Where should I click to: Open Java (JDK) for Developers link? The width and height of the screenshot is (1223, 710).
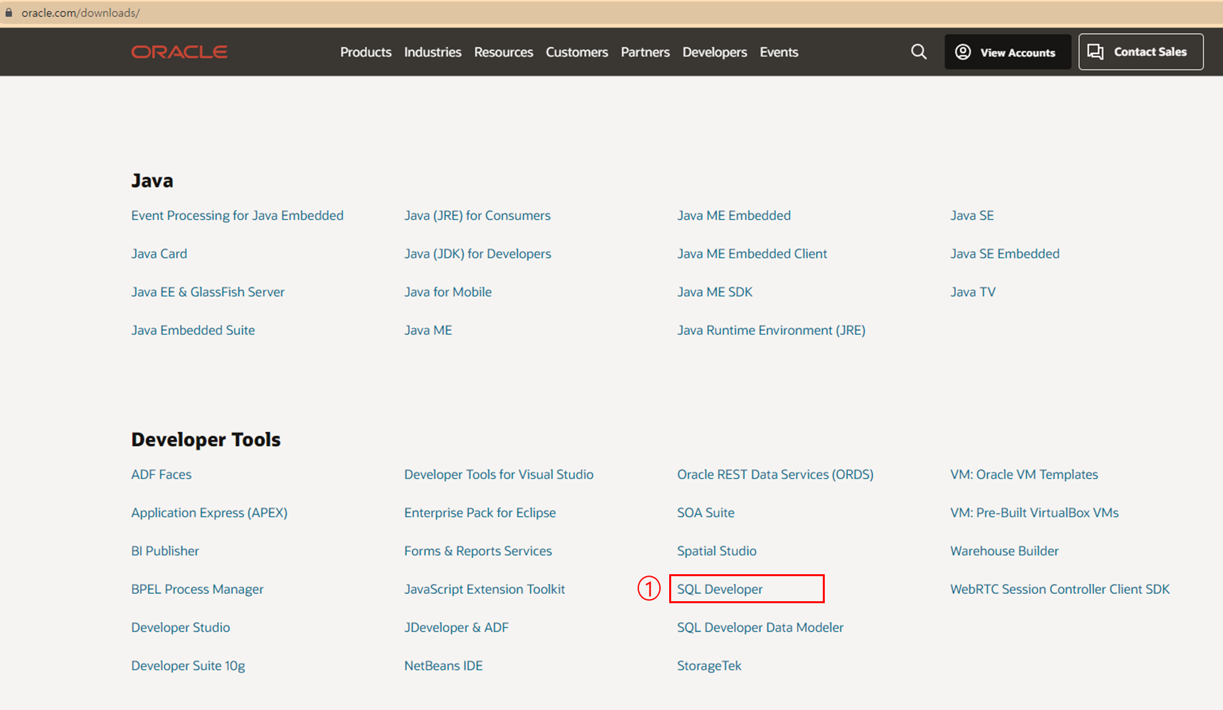(x=477, y=254)
